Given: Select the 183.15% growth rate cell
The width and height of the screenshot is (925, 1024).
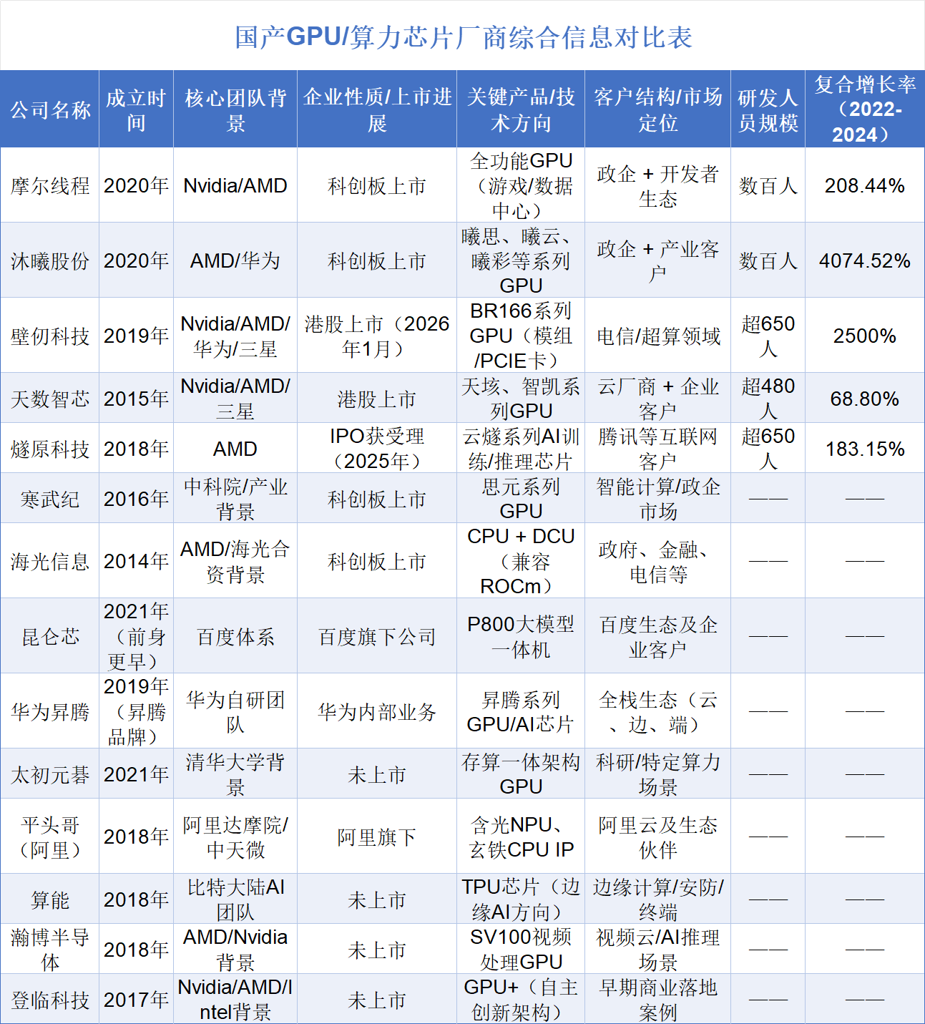Looking at the screenshot, I should (x=865, y=448).
